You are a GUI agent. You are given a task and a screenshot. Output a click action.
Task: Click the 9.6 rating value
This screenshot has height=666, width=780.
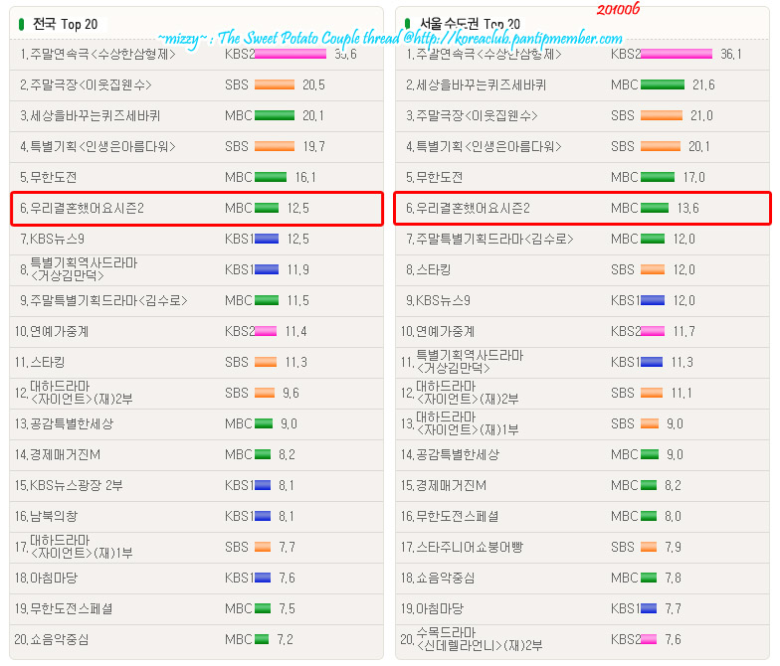tap(291, 394)
